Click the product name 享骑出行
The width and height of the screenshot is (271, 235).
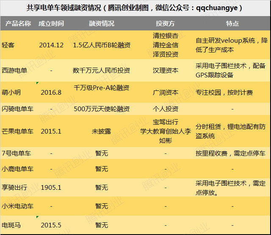(14, 188)
